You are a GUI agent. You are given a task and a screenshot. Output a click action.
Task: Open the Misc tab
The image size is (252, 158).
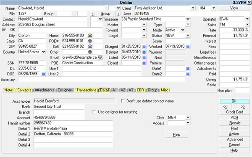click(165, 90)
